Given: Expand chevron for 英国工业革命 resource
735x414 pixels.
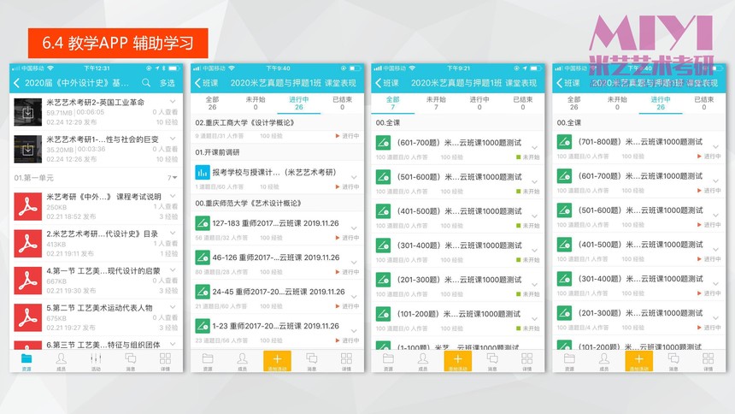Looking at the screenshot, I should click(x=173, y=102).
